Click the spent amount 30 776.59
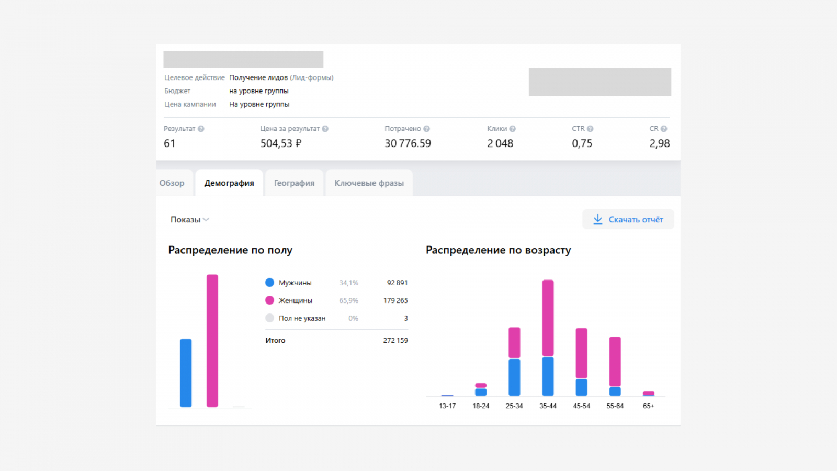This screenshot has height=471, width=837. (x=408, y=143)
